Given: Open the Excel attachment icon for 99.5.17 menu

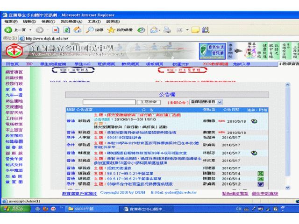Looking at the screenshot, I should 261,172.
